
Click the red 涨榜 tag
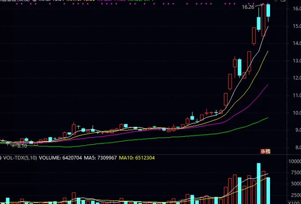click(265, 151)
